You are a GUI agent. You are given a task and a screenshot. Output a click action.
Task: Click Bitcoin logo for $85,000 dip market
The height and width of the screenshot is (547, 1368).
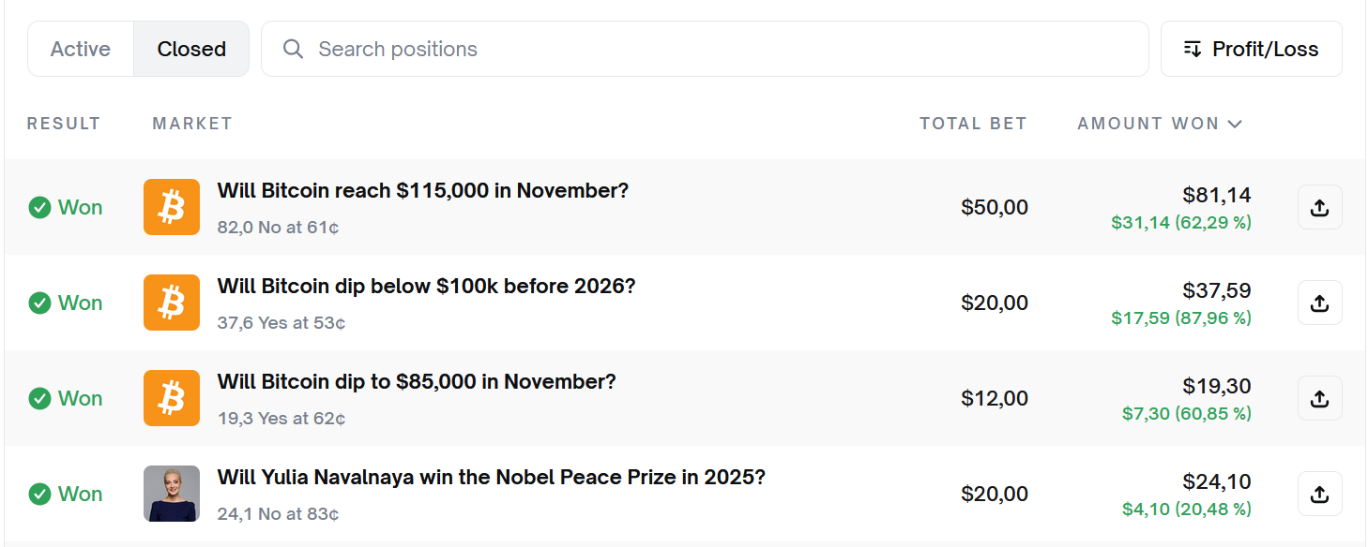pyautogui.click(x=172, y=398)
